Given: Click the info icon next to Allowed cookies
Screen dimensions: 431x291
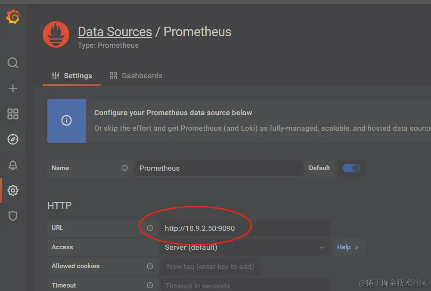Looking at the screenshot, I should pyautogui.click(x=150, y=266).
